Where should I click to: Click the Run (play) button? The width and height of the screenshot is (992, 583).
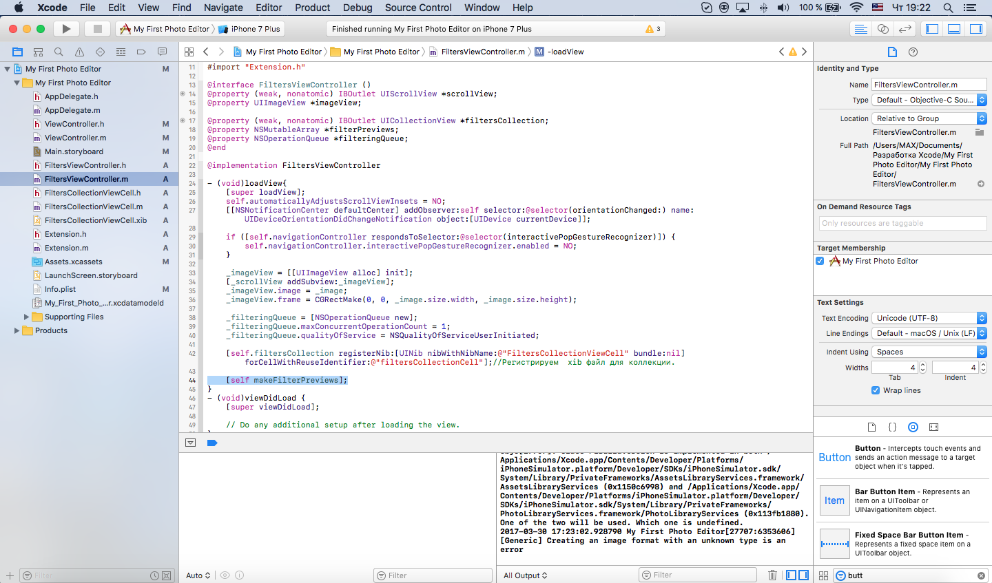(66, 29)
